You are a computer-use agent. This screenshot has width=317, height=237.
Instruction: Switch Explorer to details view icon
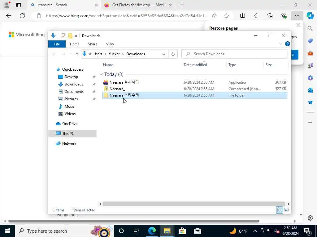pos(280,210)
